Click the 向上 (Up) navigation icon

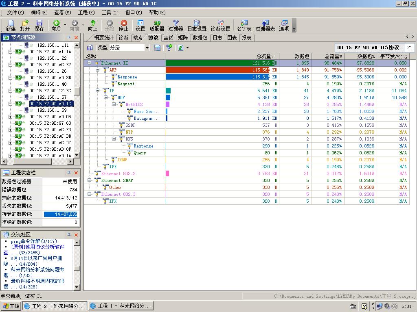pos(93,25)
